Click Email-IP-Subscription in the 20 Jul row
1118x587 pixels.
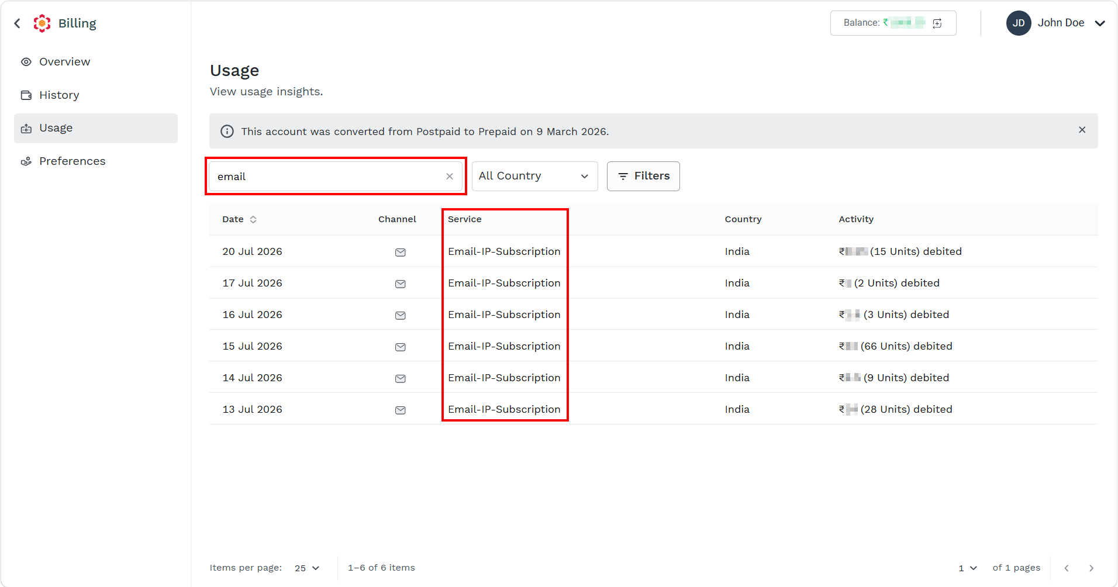tap(504, 251)
